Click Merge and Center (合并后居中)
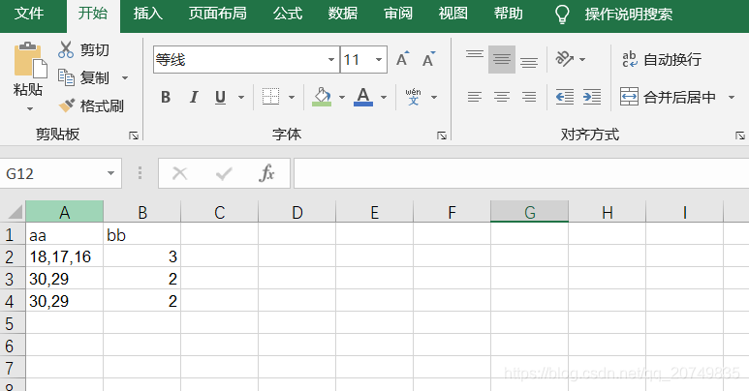The width and height of the screenshot is (749, 391). tap(668, 97)
